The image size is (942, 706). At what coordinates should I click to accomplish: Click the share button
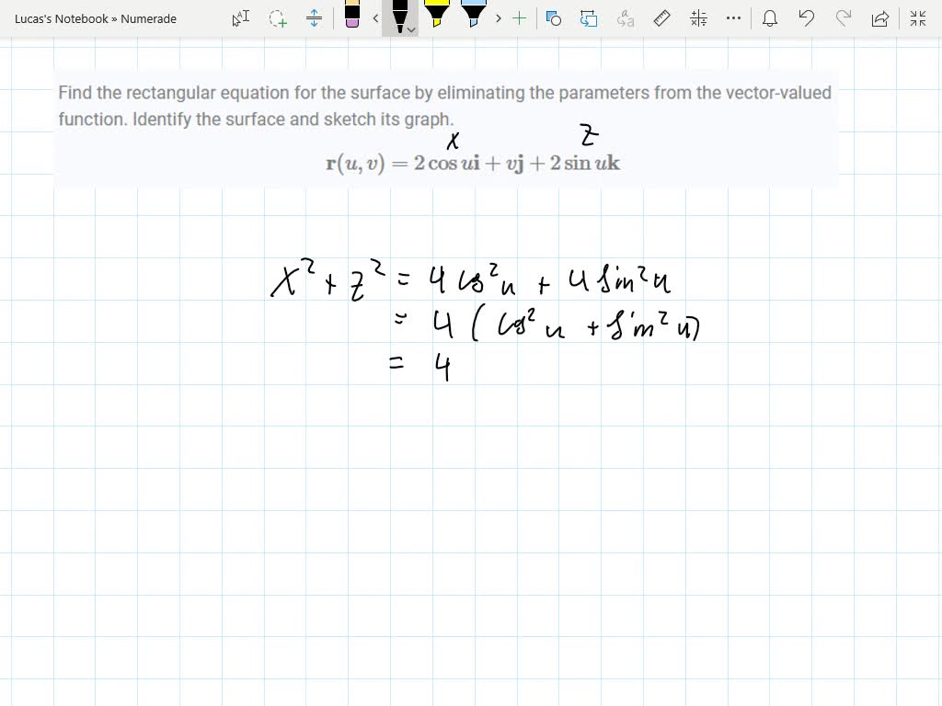[x=879, y=17]
